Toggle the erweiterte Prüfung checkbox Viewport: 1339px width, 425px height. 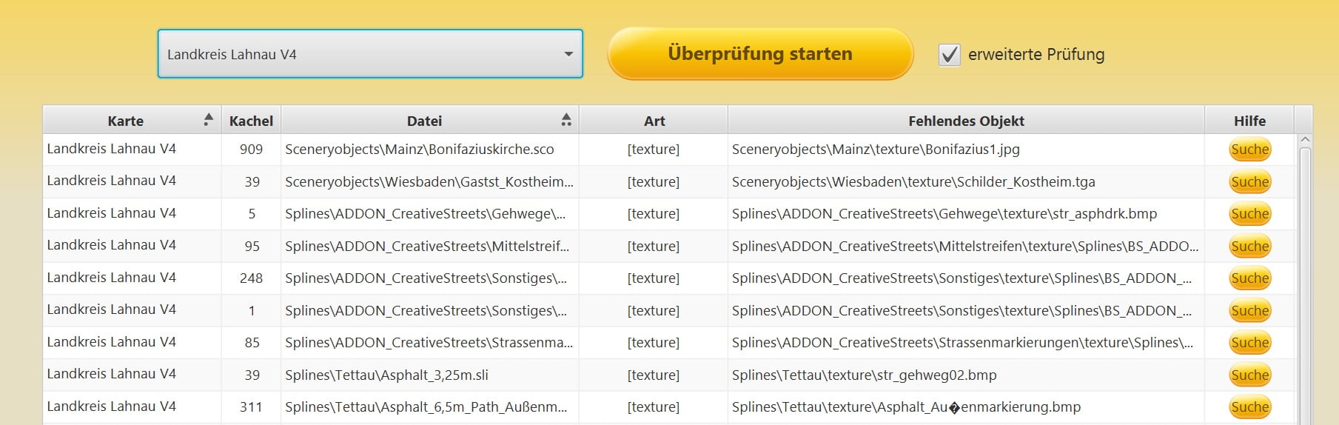tap(949, 55)
